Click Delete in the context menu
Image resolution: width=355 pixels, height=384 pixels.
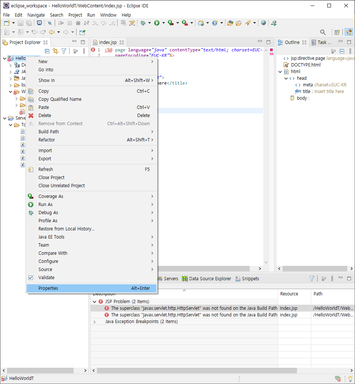(x=91, y=116)
